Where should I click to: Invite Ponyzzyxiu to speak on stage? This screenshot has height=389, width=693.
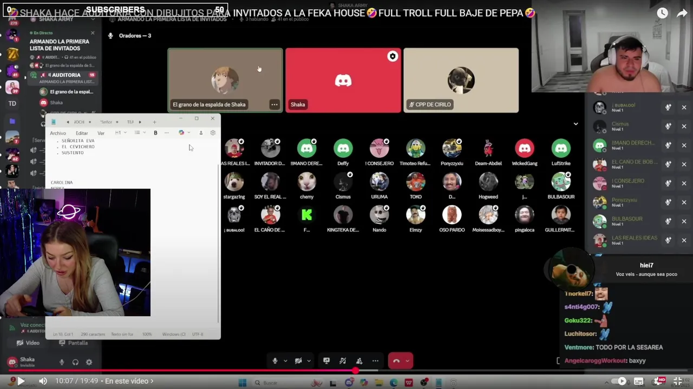tap(668, 202)
